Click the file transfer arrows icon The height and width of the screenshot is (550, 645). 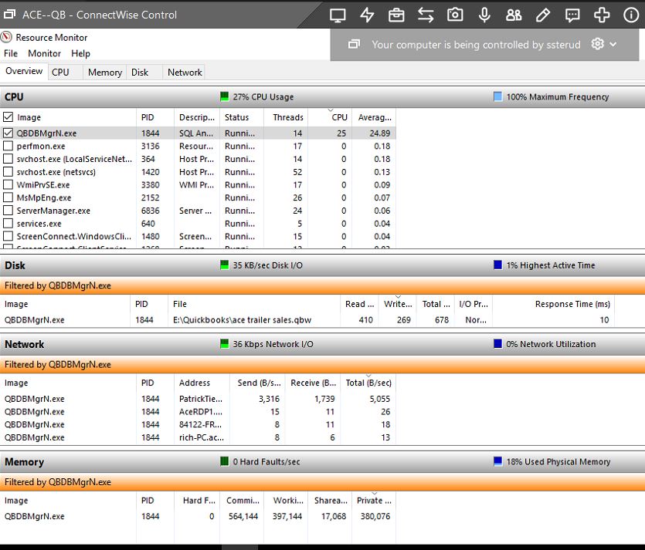pyautogui.click(x=426, y=15)
